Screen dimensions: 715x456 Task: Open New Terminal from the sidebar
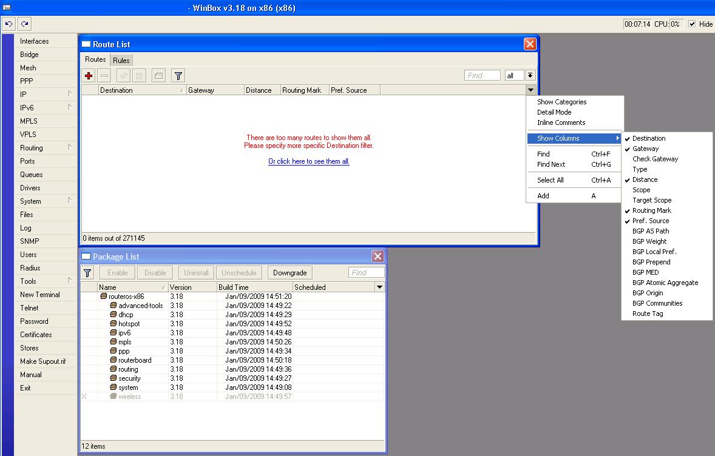pyautogui.click(x=39, y=295)
